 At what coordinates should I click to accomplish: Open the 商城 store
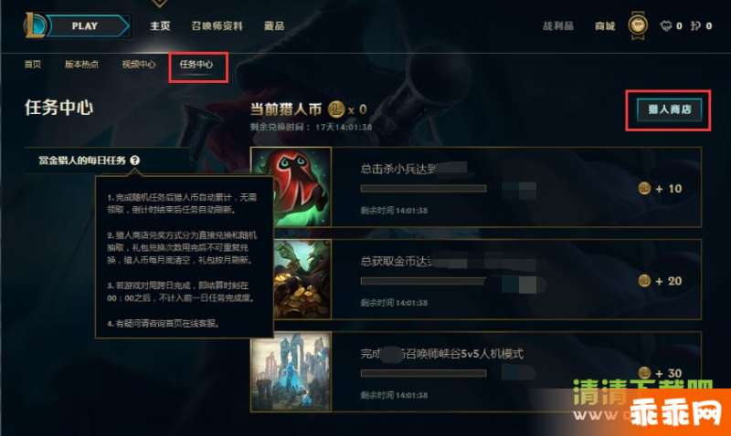[x=605, y=26]
